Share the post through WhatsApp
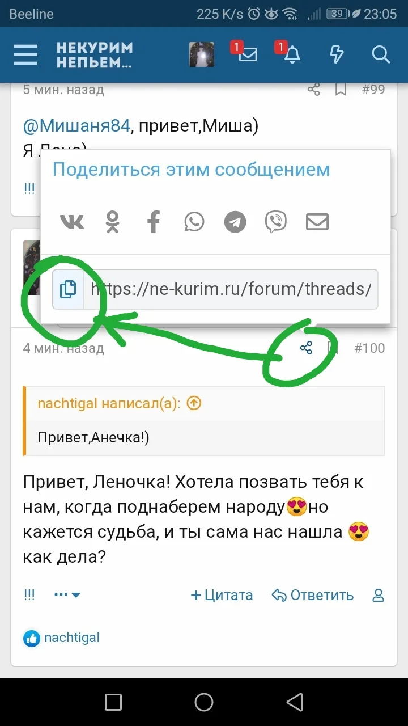Screen dimensions: 408x726 [194, 221]
